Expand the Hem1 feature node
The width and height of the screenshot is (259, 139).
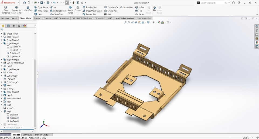pos(2,86)
